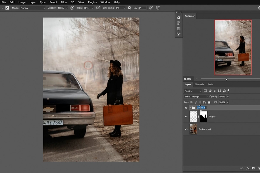The height and width of the screenshot is (173, 260).
Task: Add a layer style via fx icon
Action: 248,168
